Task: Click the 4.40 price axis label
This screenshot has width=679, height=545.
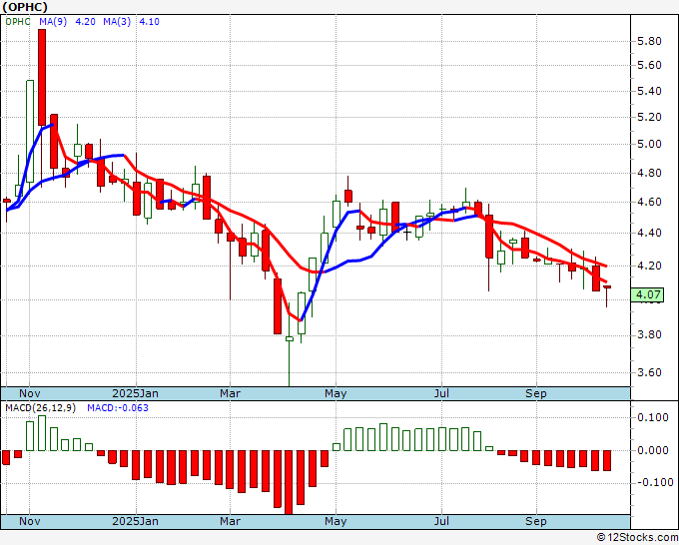Action: (x=649, y=234)
